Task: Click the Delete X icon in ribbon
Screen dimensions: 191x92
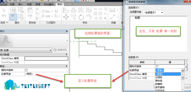Action: (105, 18)
